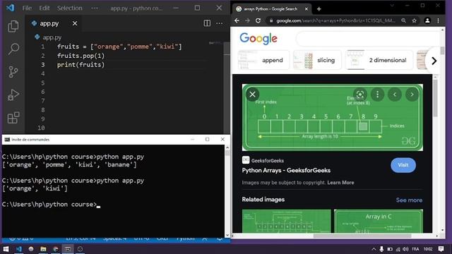Viewport: 452px width, 254px height.
Task: Search inside image with Lens icon
Action: point(360,94)
